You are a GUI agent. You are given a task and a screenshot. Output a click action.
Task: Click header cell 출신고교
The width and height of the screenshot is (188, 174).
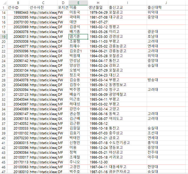128,8
